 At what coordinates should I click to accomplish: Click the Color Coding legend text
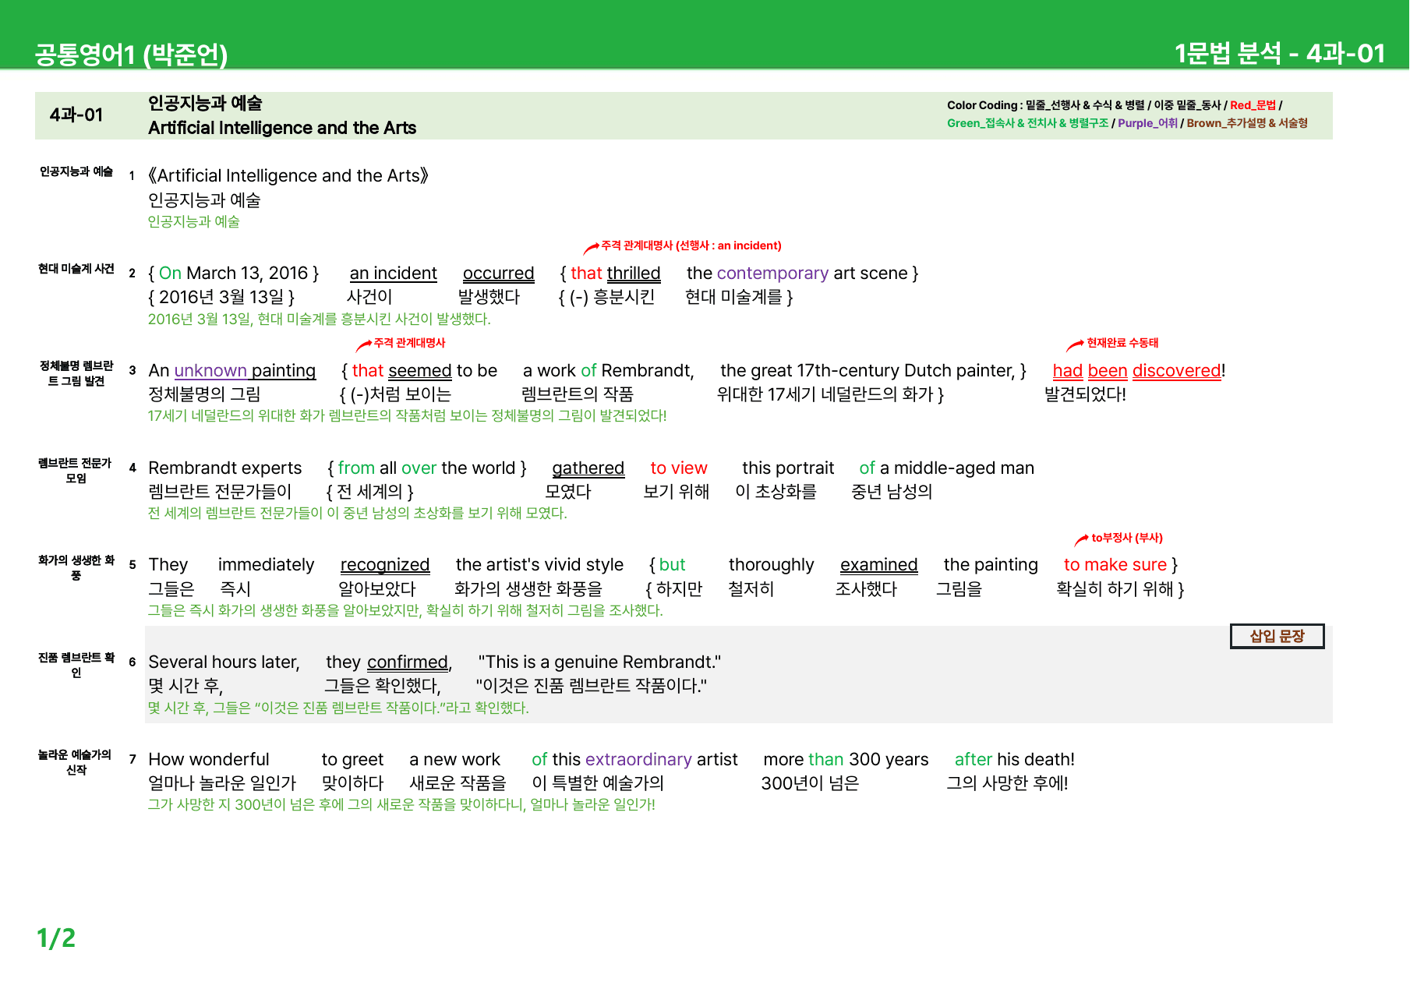tap(1127, 114)
